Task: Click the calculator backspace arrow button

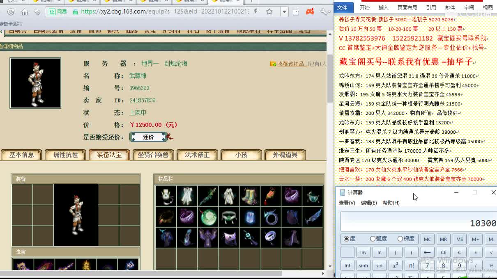Action: 427,252
